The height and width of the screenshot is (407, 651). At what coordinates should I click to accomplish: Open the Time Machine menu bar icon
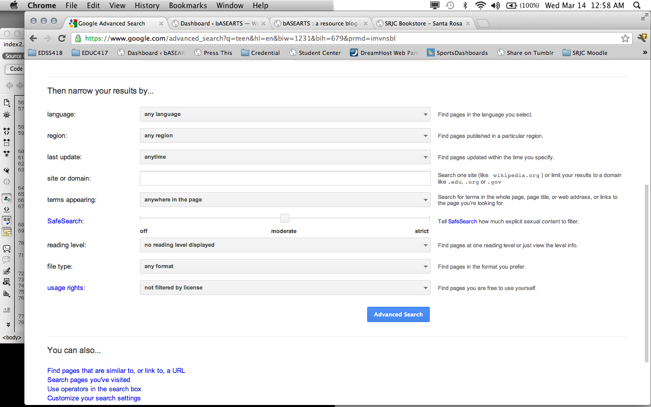pos(450,6)
